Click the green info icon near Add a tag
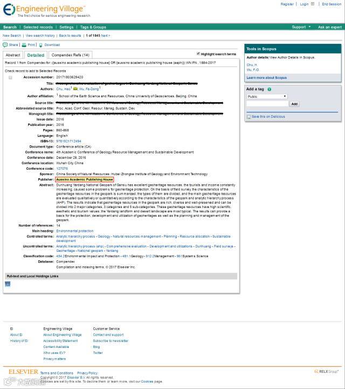This screenshot has height=389, width=345. pyautogui.click(x=270, y=89)
